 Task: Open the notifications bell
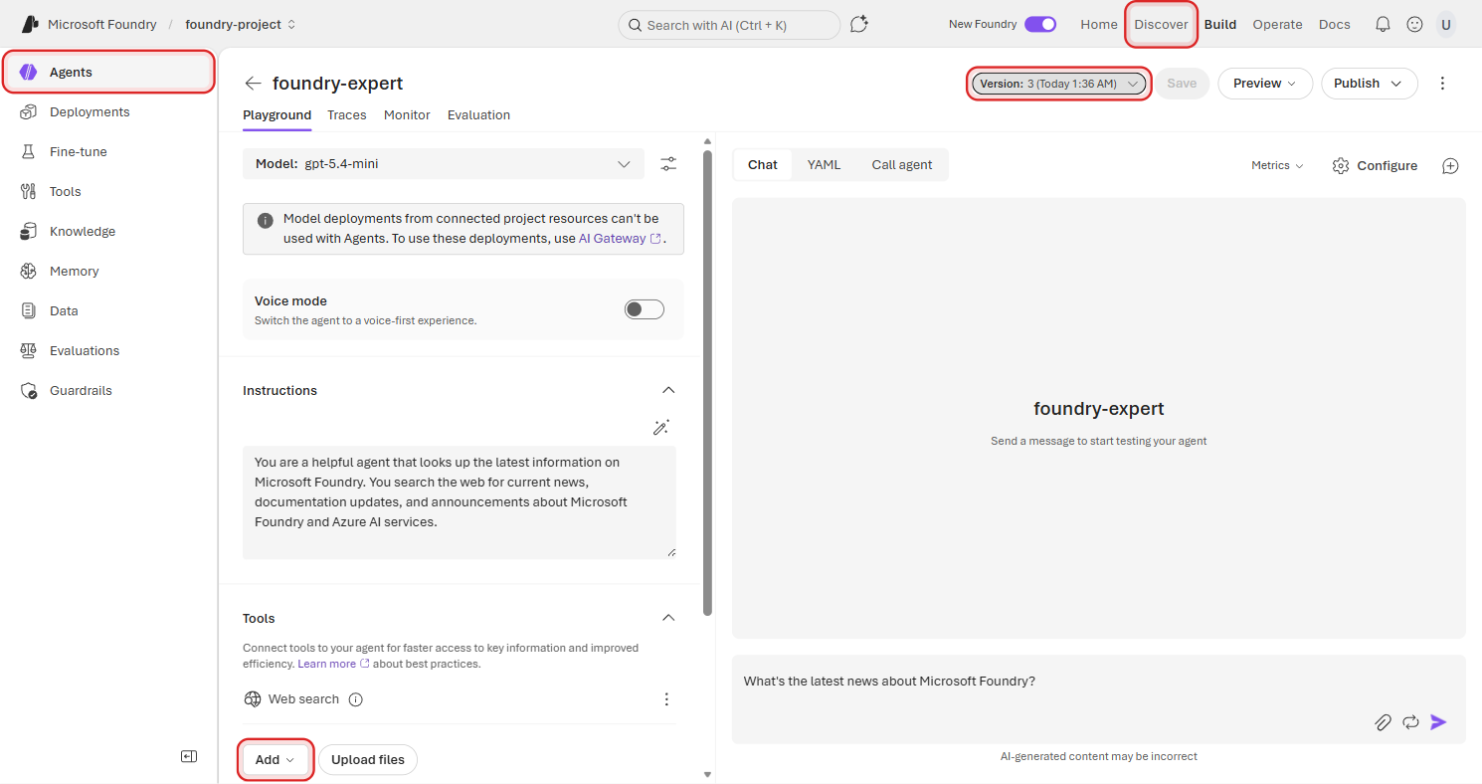(x=1383, y=24)
